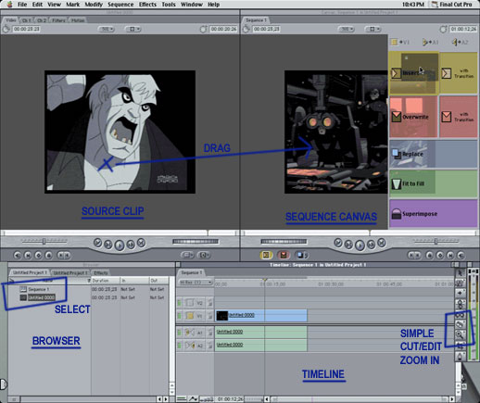This screenshot has height=403, width=480.
Task: Adjust Viewer shuttle slider
Action: coord(44,241)
